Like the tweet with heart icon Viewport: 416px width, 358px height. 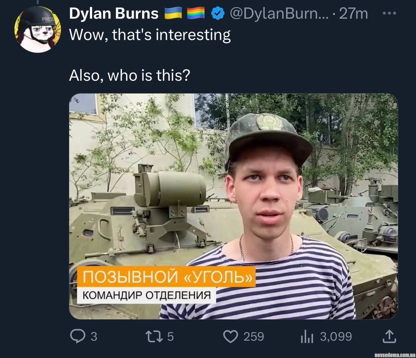pos(231,336)
